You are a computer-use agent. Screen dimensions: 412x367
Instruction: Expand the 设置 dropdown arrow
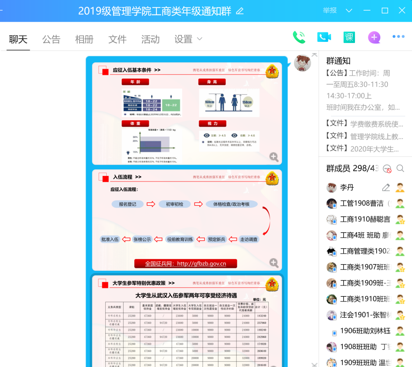[x=200, y=39]
